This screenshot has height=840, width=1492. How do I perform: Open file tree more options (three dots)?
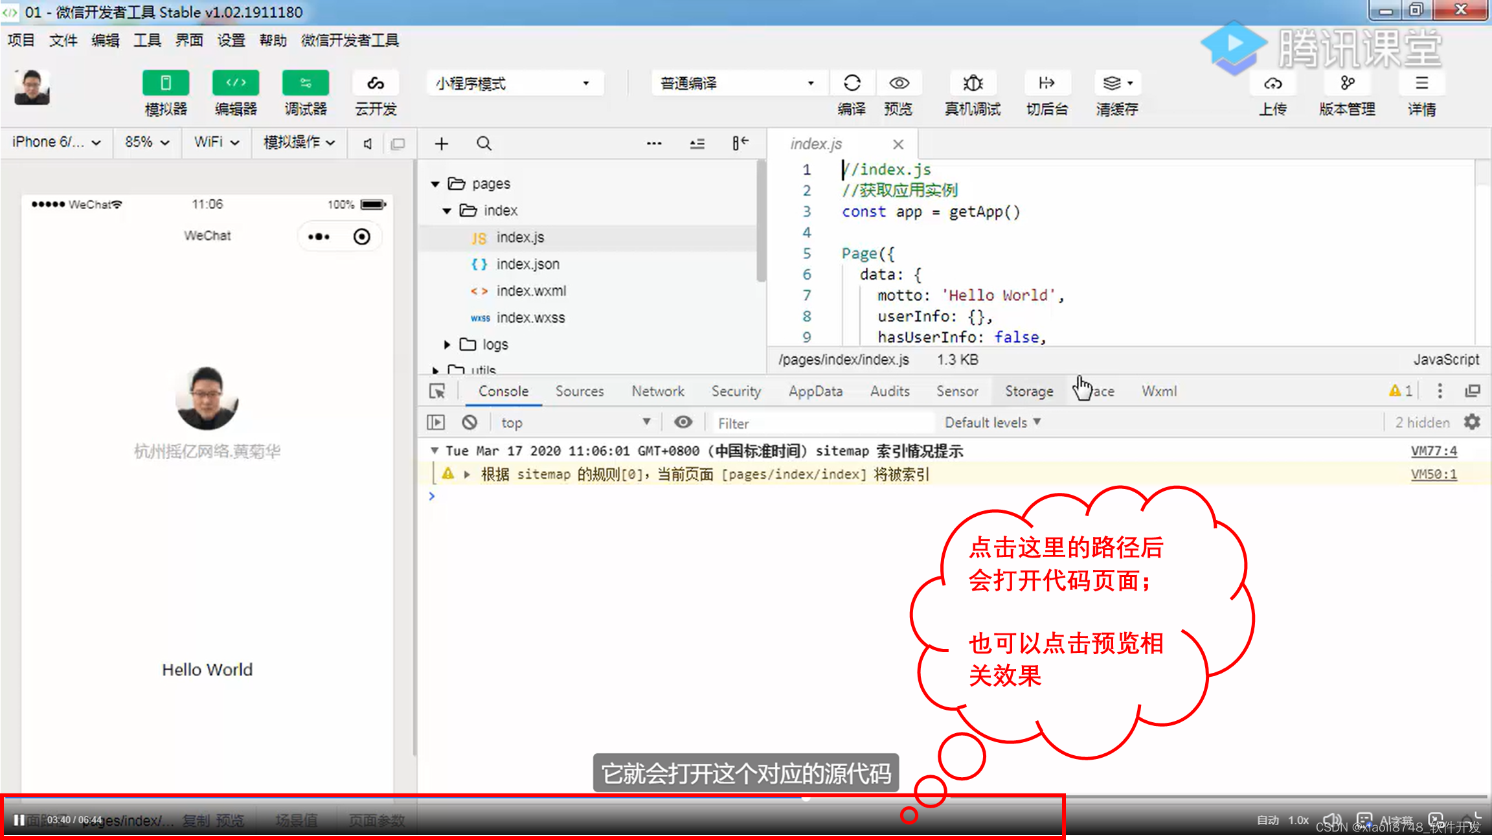(654, 144)
